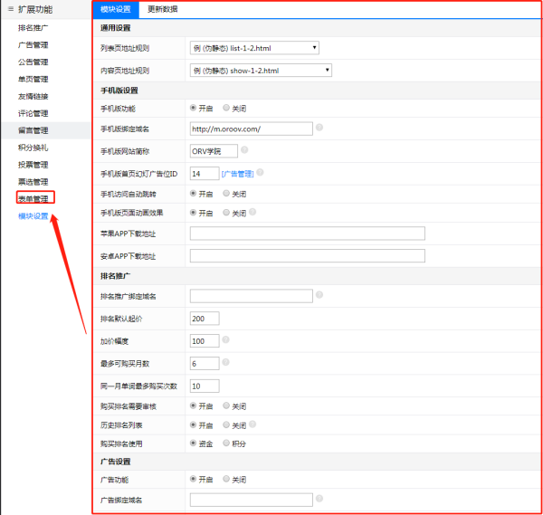Select 关闭 for 购买排名需要审核
Screen dimensions: 543x515
coord(226,405)
